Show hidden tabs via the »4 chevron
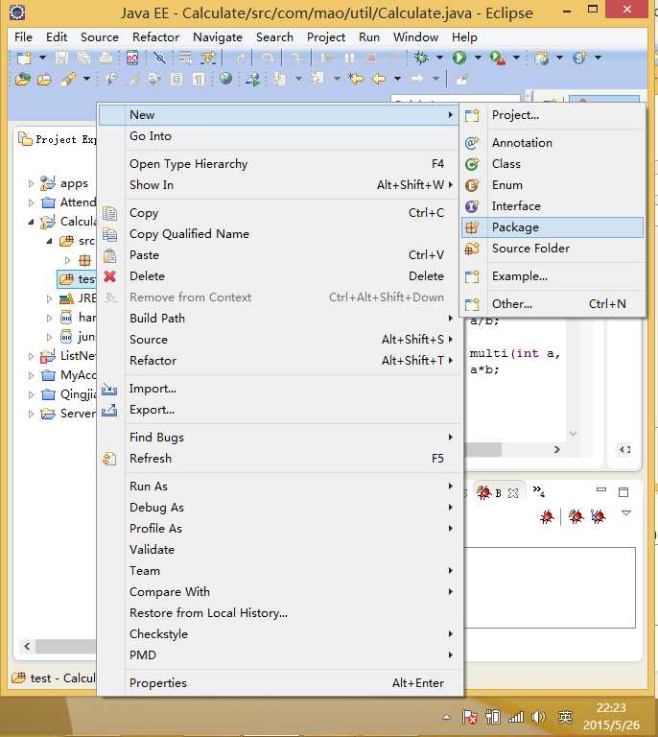The width and height of the screenshot is (658, 737). [539, 491]
